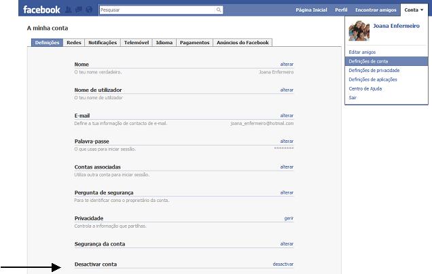Switch to the Definições tab
Image resolution: width=432 pixels, height=274 pixels.
(47, 42)
